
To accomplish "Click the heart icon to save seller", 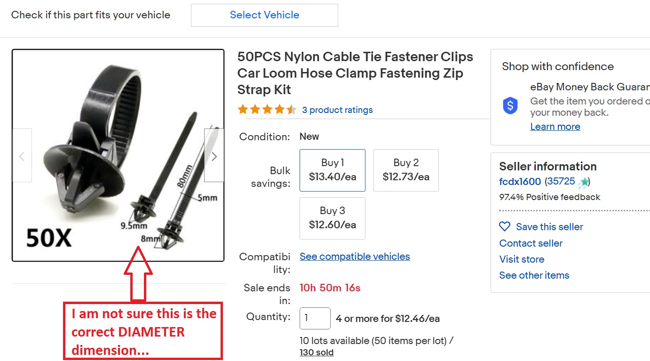I will [x=505, y=227].
